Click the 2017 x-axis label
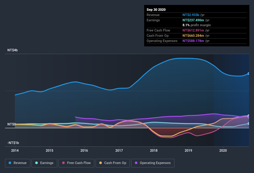This screenshot has height=173, width=254. click(119, 150)
